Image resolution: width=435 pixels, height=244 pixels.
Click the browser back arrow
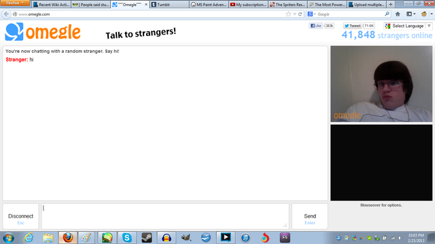[6, 14]
